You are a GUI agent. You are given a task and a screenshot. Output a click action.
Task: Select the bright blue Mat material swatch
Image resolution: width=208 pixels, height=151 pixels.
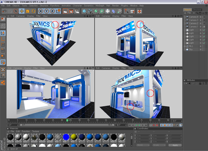click(x=66, y=138)
